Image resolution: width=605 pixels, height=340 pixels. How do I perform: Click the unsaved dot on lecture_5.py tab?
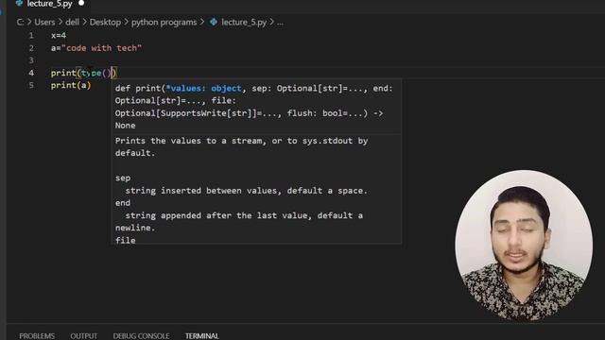coord(81,3)
